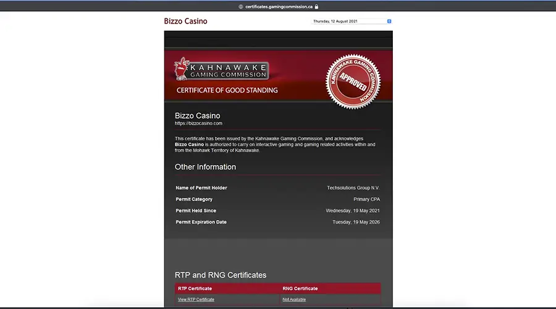This screenshot has height=309, width=556.
Task: Select the Bizzo Casino certificate name heading
Action: click(x=198, y=116)
